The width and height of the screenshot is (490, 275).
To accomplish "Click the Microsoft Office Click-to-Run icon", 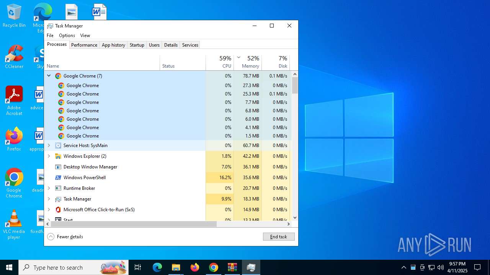I will pyautogui.click(x=58, y=210).
